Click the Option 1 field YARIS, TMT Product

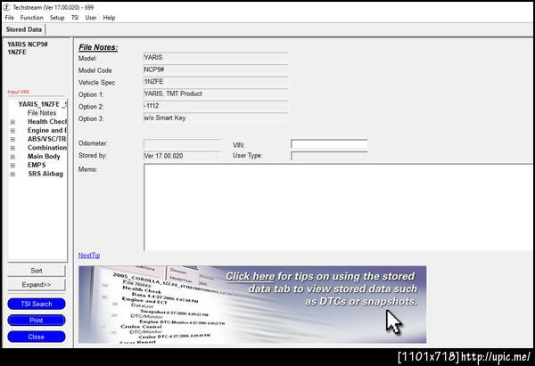[216, 94]
